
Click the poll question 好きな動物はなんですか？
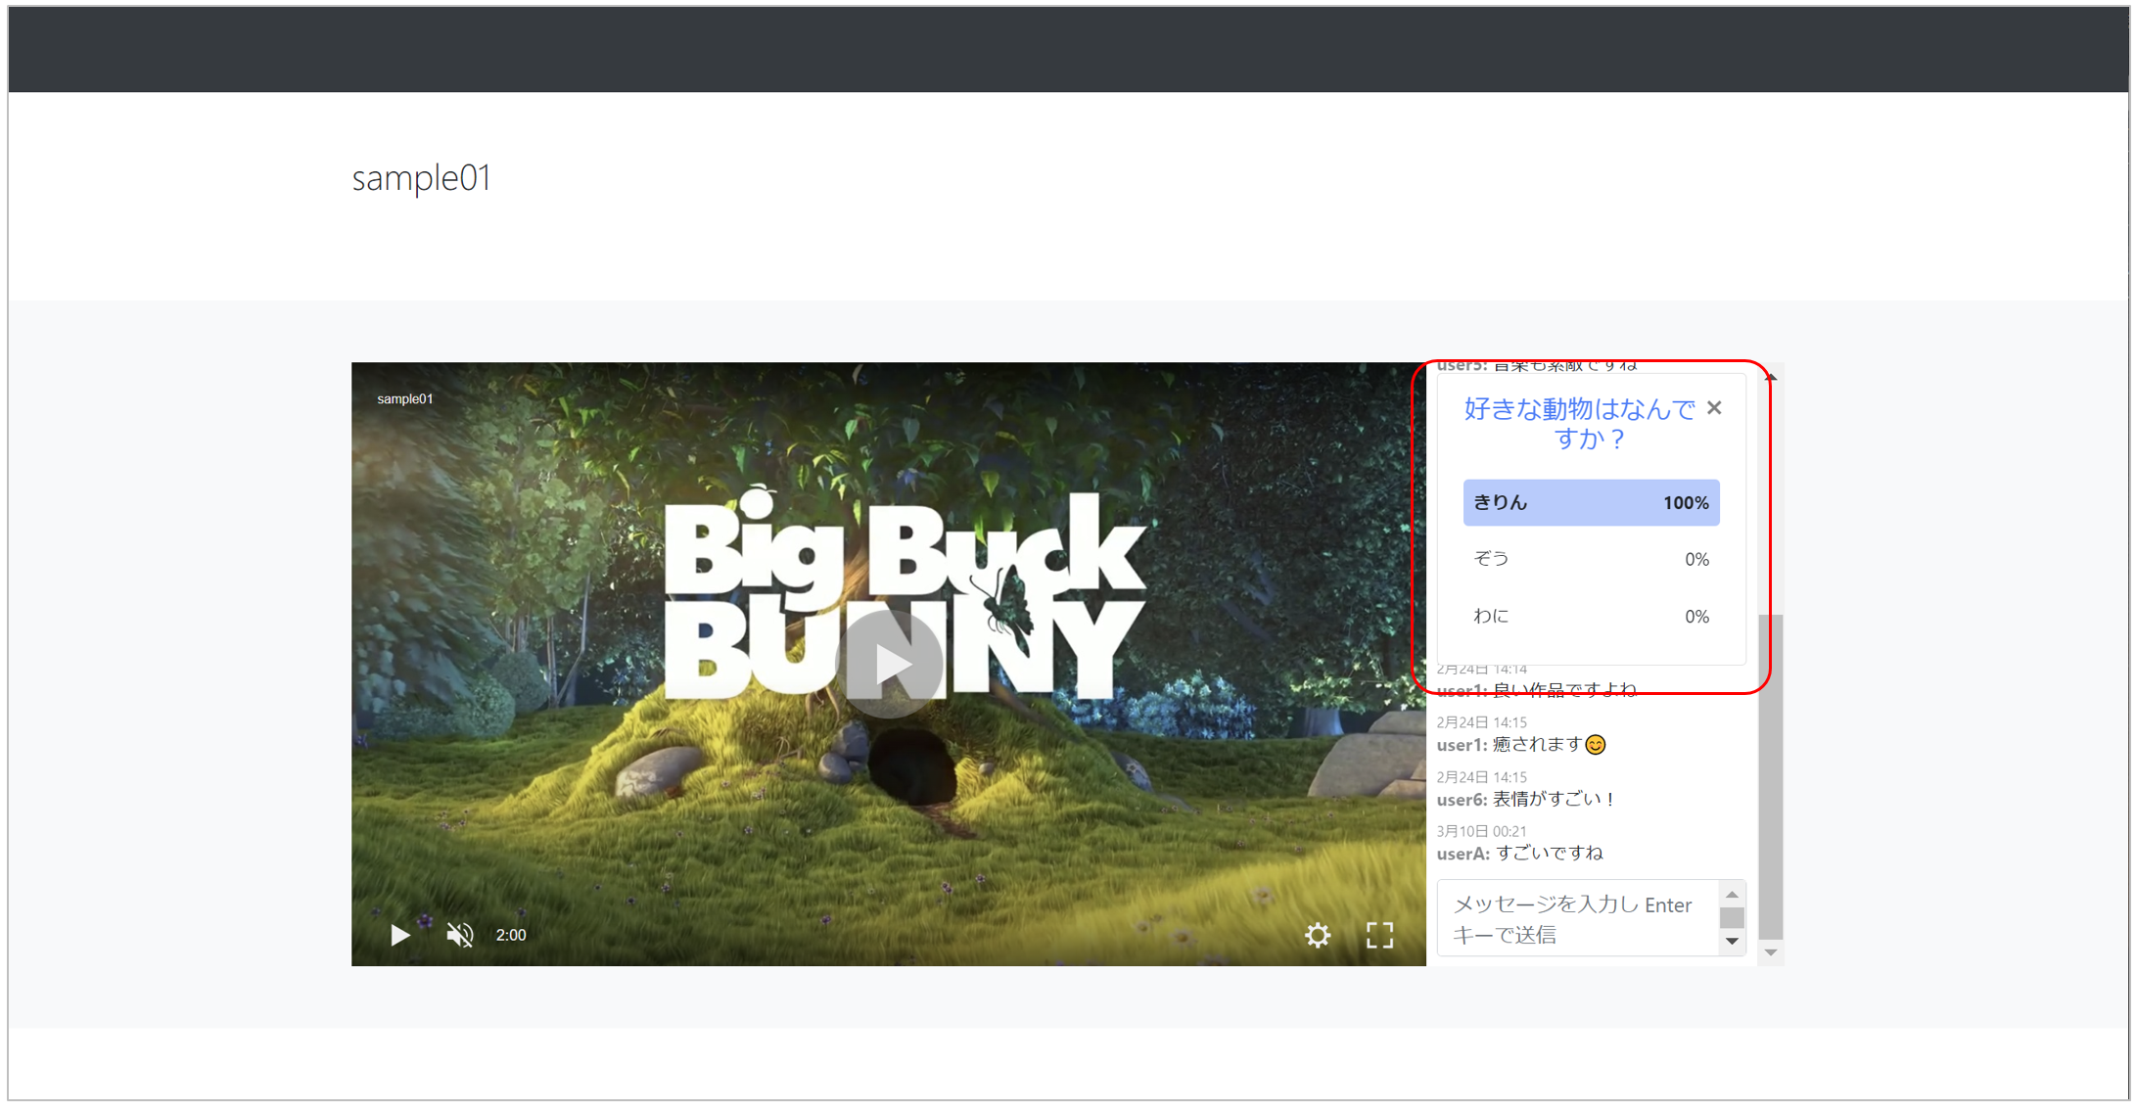click(1579, 423)
